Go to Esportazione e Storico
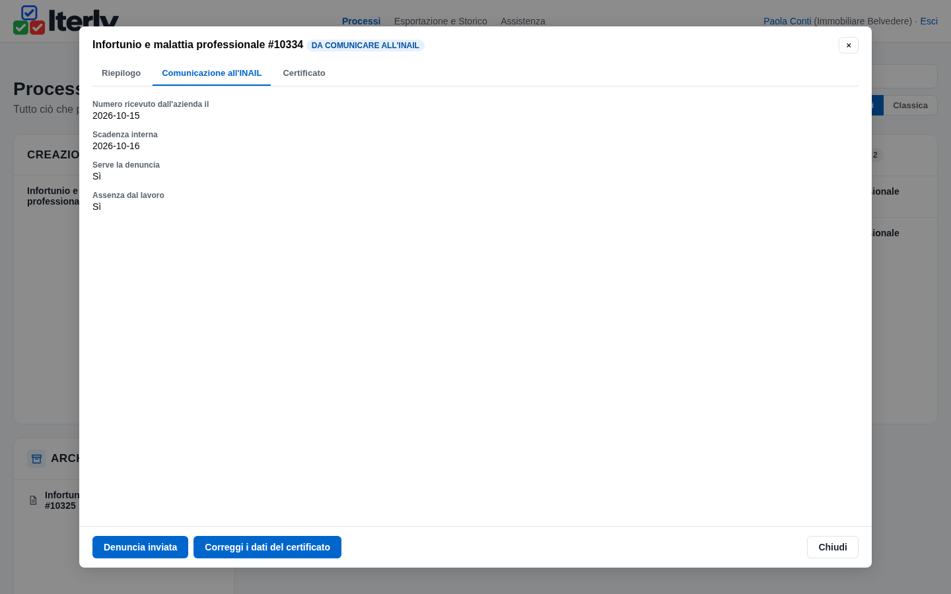951x594 pixels. click(440, 21)
